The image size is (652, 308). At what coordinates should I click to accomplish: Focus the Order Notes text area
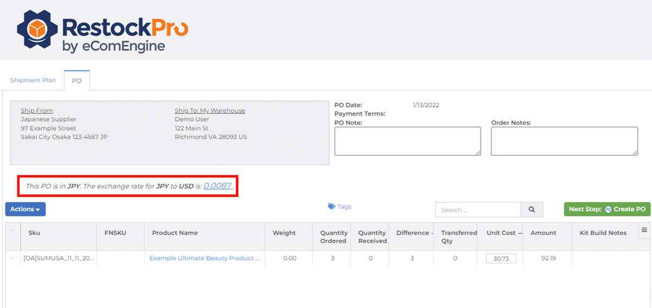coord(564,141)
